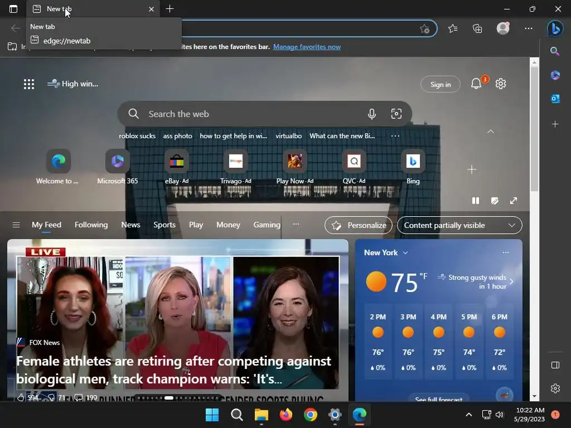571x428 pixels.
Task: Start voice search microphone icon
Action: 372,114
